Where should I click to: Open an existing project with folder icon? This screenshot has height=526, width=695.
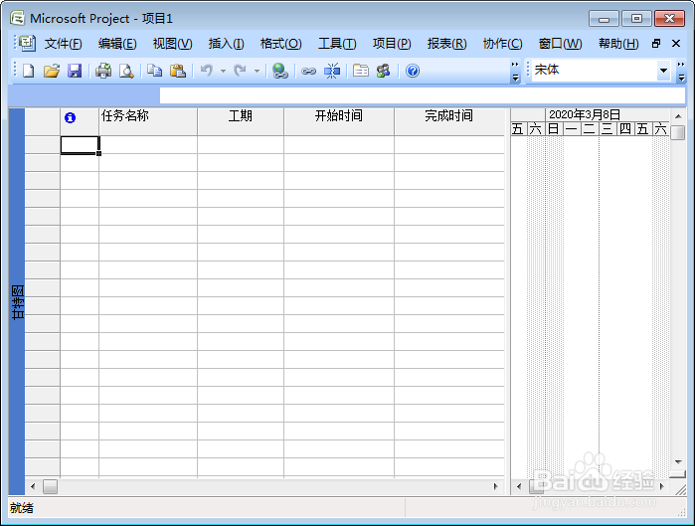(52, 71)
